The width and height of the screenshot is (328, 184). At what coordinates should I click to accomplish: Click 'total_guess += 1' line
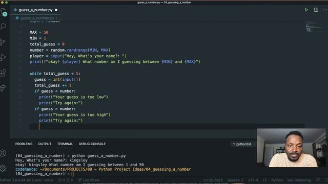pos(53,85)
